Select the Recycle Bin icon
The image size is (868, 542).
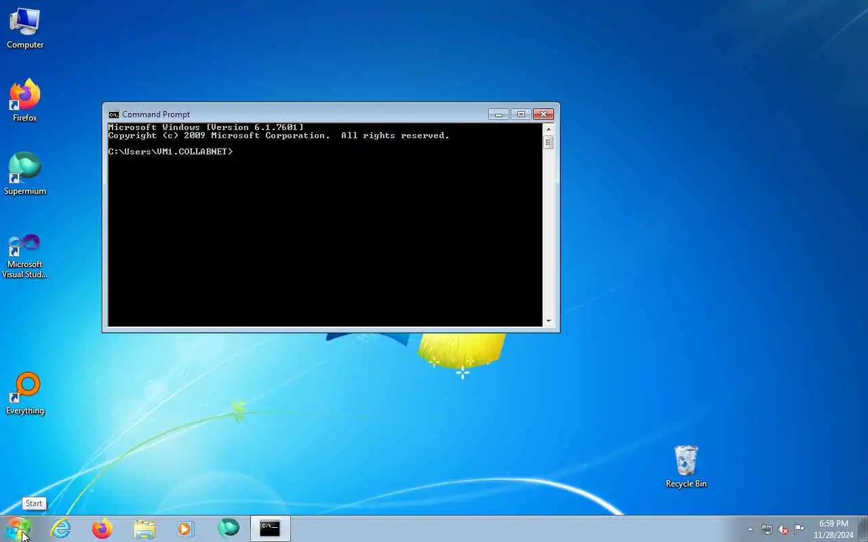pyautogui.click(x=686, y=467)
